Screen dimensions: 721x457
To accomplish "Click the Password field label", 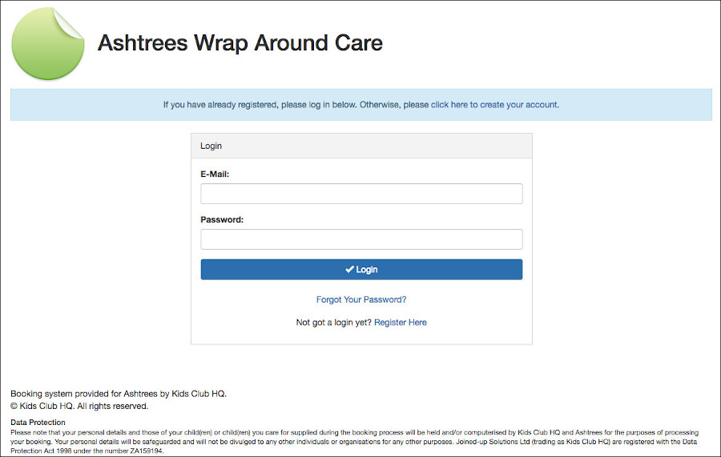I will (222, 219).
